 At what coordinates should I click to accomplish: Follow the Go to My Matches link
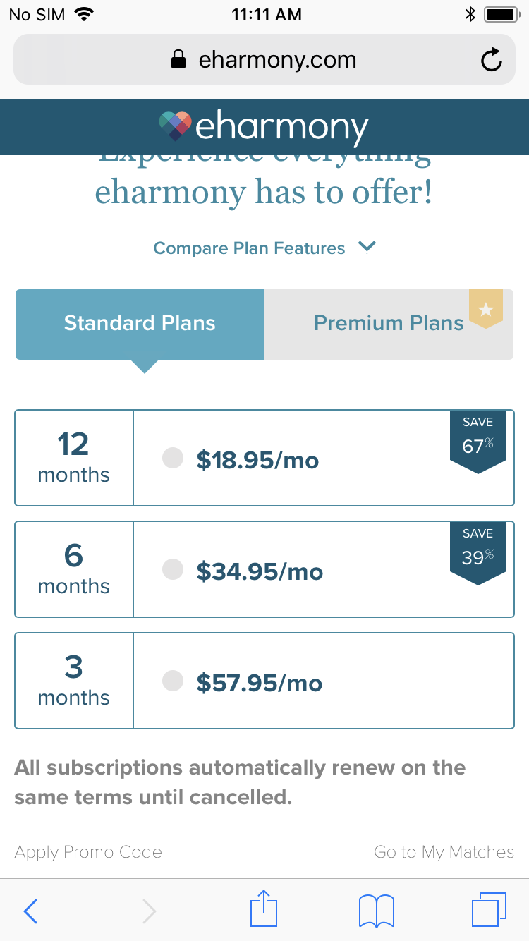(444, 852)
